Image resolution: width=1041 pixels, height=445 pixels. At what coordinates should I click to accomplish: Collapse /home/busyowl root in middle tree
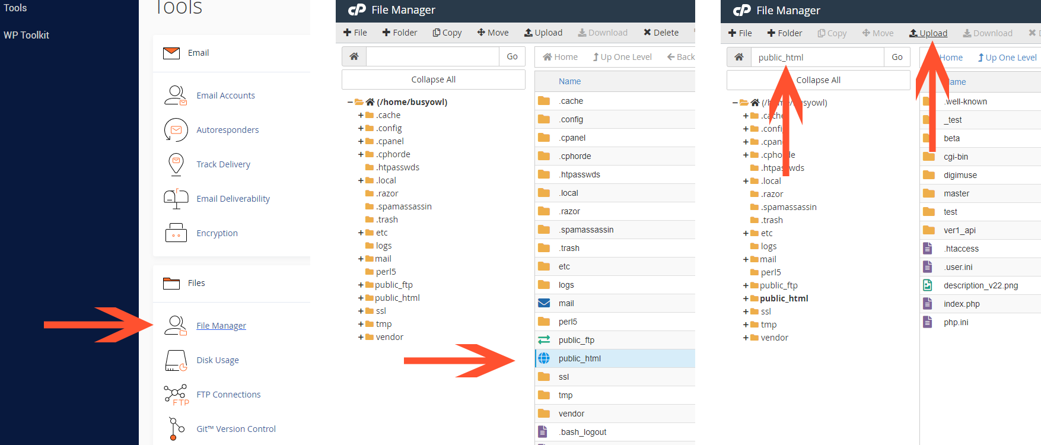pos(350,102)
